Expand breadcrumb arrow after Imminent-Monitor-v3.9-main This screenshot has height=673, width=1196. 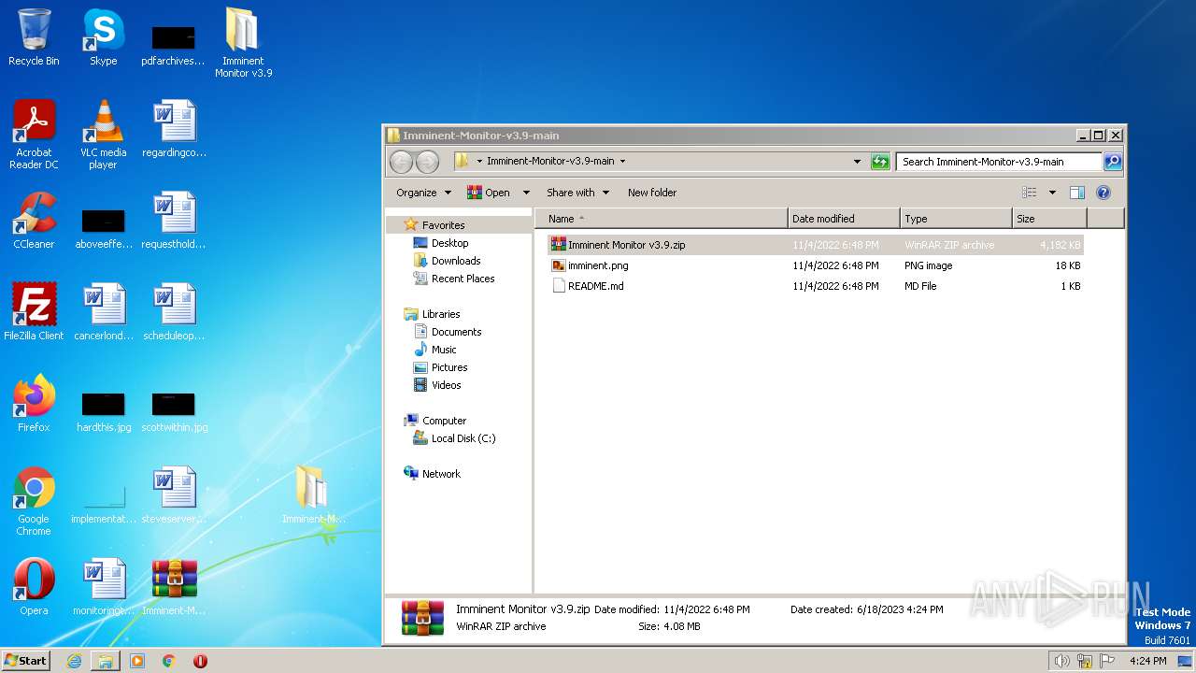point(622,162)
